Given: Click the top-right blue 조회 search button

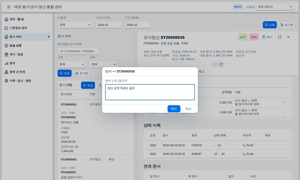Looking at the screenshot, I should pos(270,25).
